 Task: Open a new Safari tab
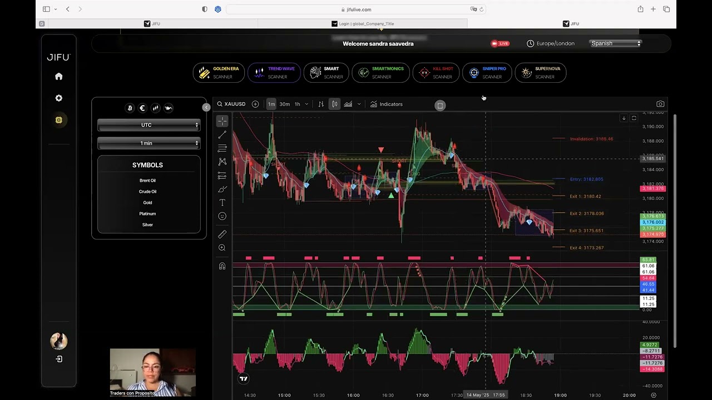click(653, 9)
